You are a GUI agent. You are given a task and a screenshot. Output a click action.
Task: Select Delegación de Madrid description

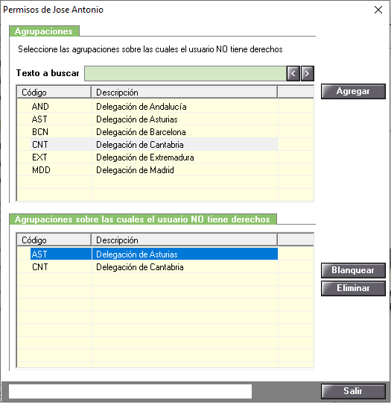135,170
